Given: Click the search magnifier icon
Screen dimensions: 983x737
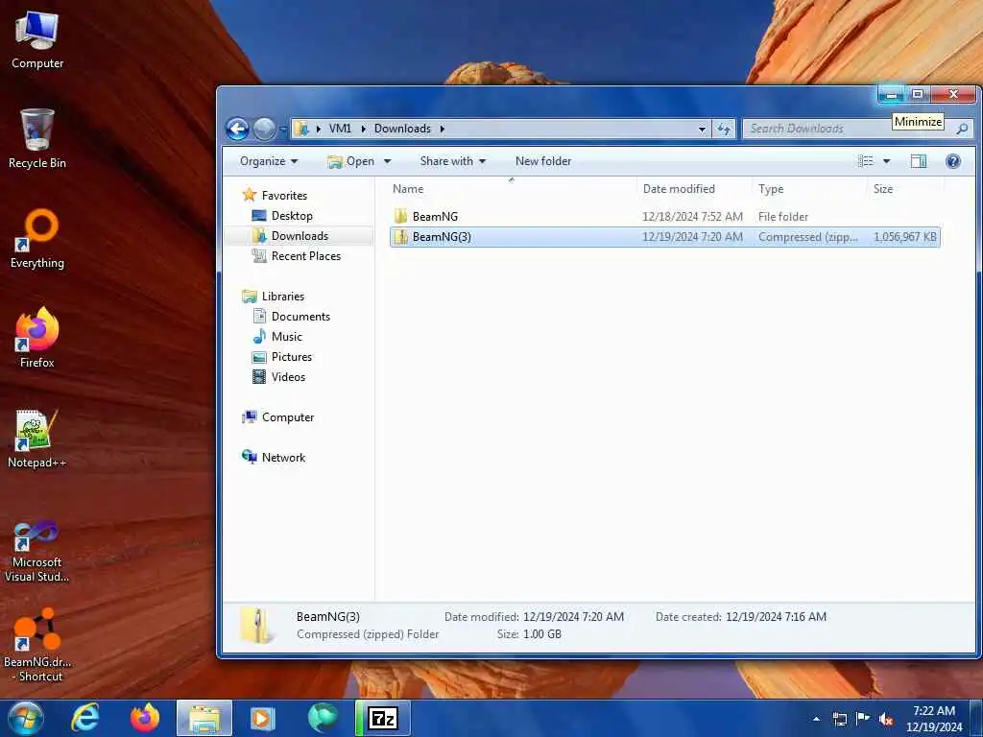Looking at the screenshot, I should point(962,129).
